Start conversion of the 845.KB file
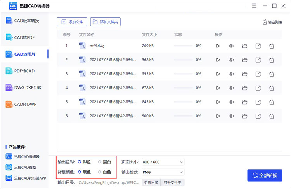The image size is (291, 189). click(x=218, y=102)
